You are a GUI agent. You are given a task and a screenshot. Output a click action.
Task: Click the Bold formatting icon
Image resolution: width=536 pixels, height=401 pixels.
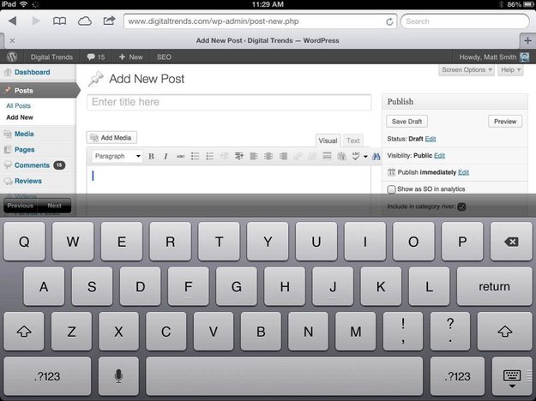pos(151,157)
